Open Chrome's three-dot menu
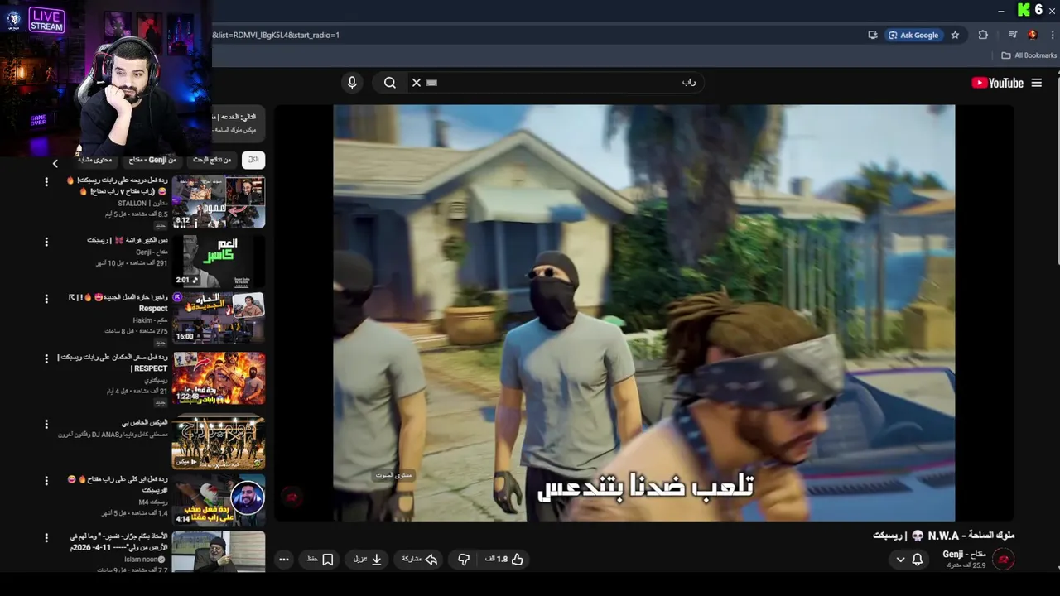The height and width of the screenshot is (596, 1060). point(1053,35)
